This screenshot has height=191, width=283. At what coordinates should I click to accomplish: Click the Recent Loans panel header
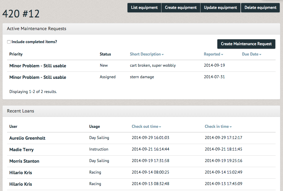141,111
